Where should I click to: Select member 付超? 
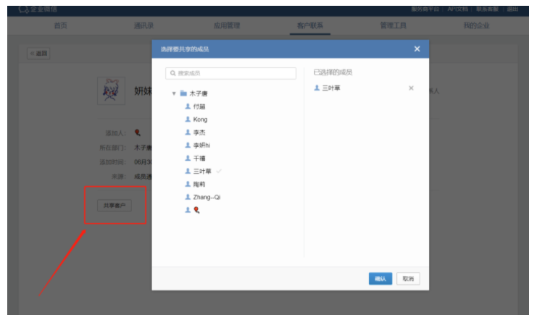click(199, 106)
